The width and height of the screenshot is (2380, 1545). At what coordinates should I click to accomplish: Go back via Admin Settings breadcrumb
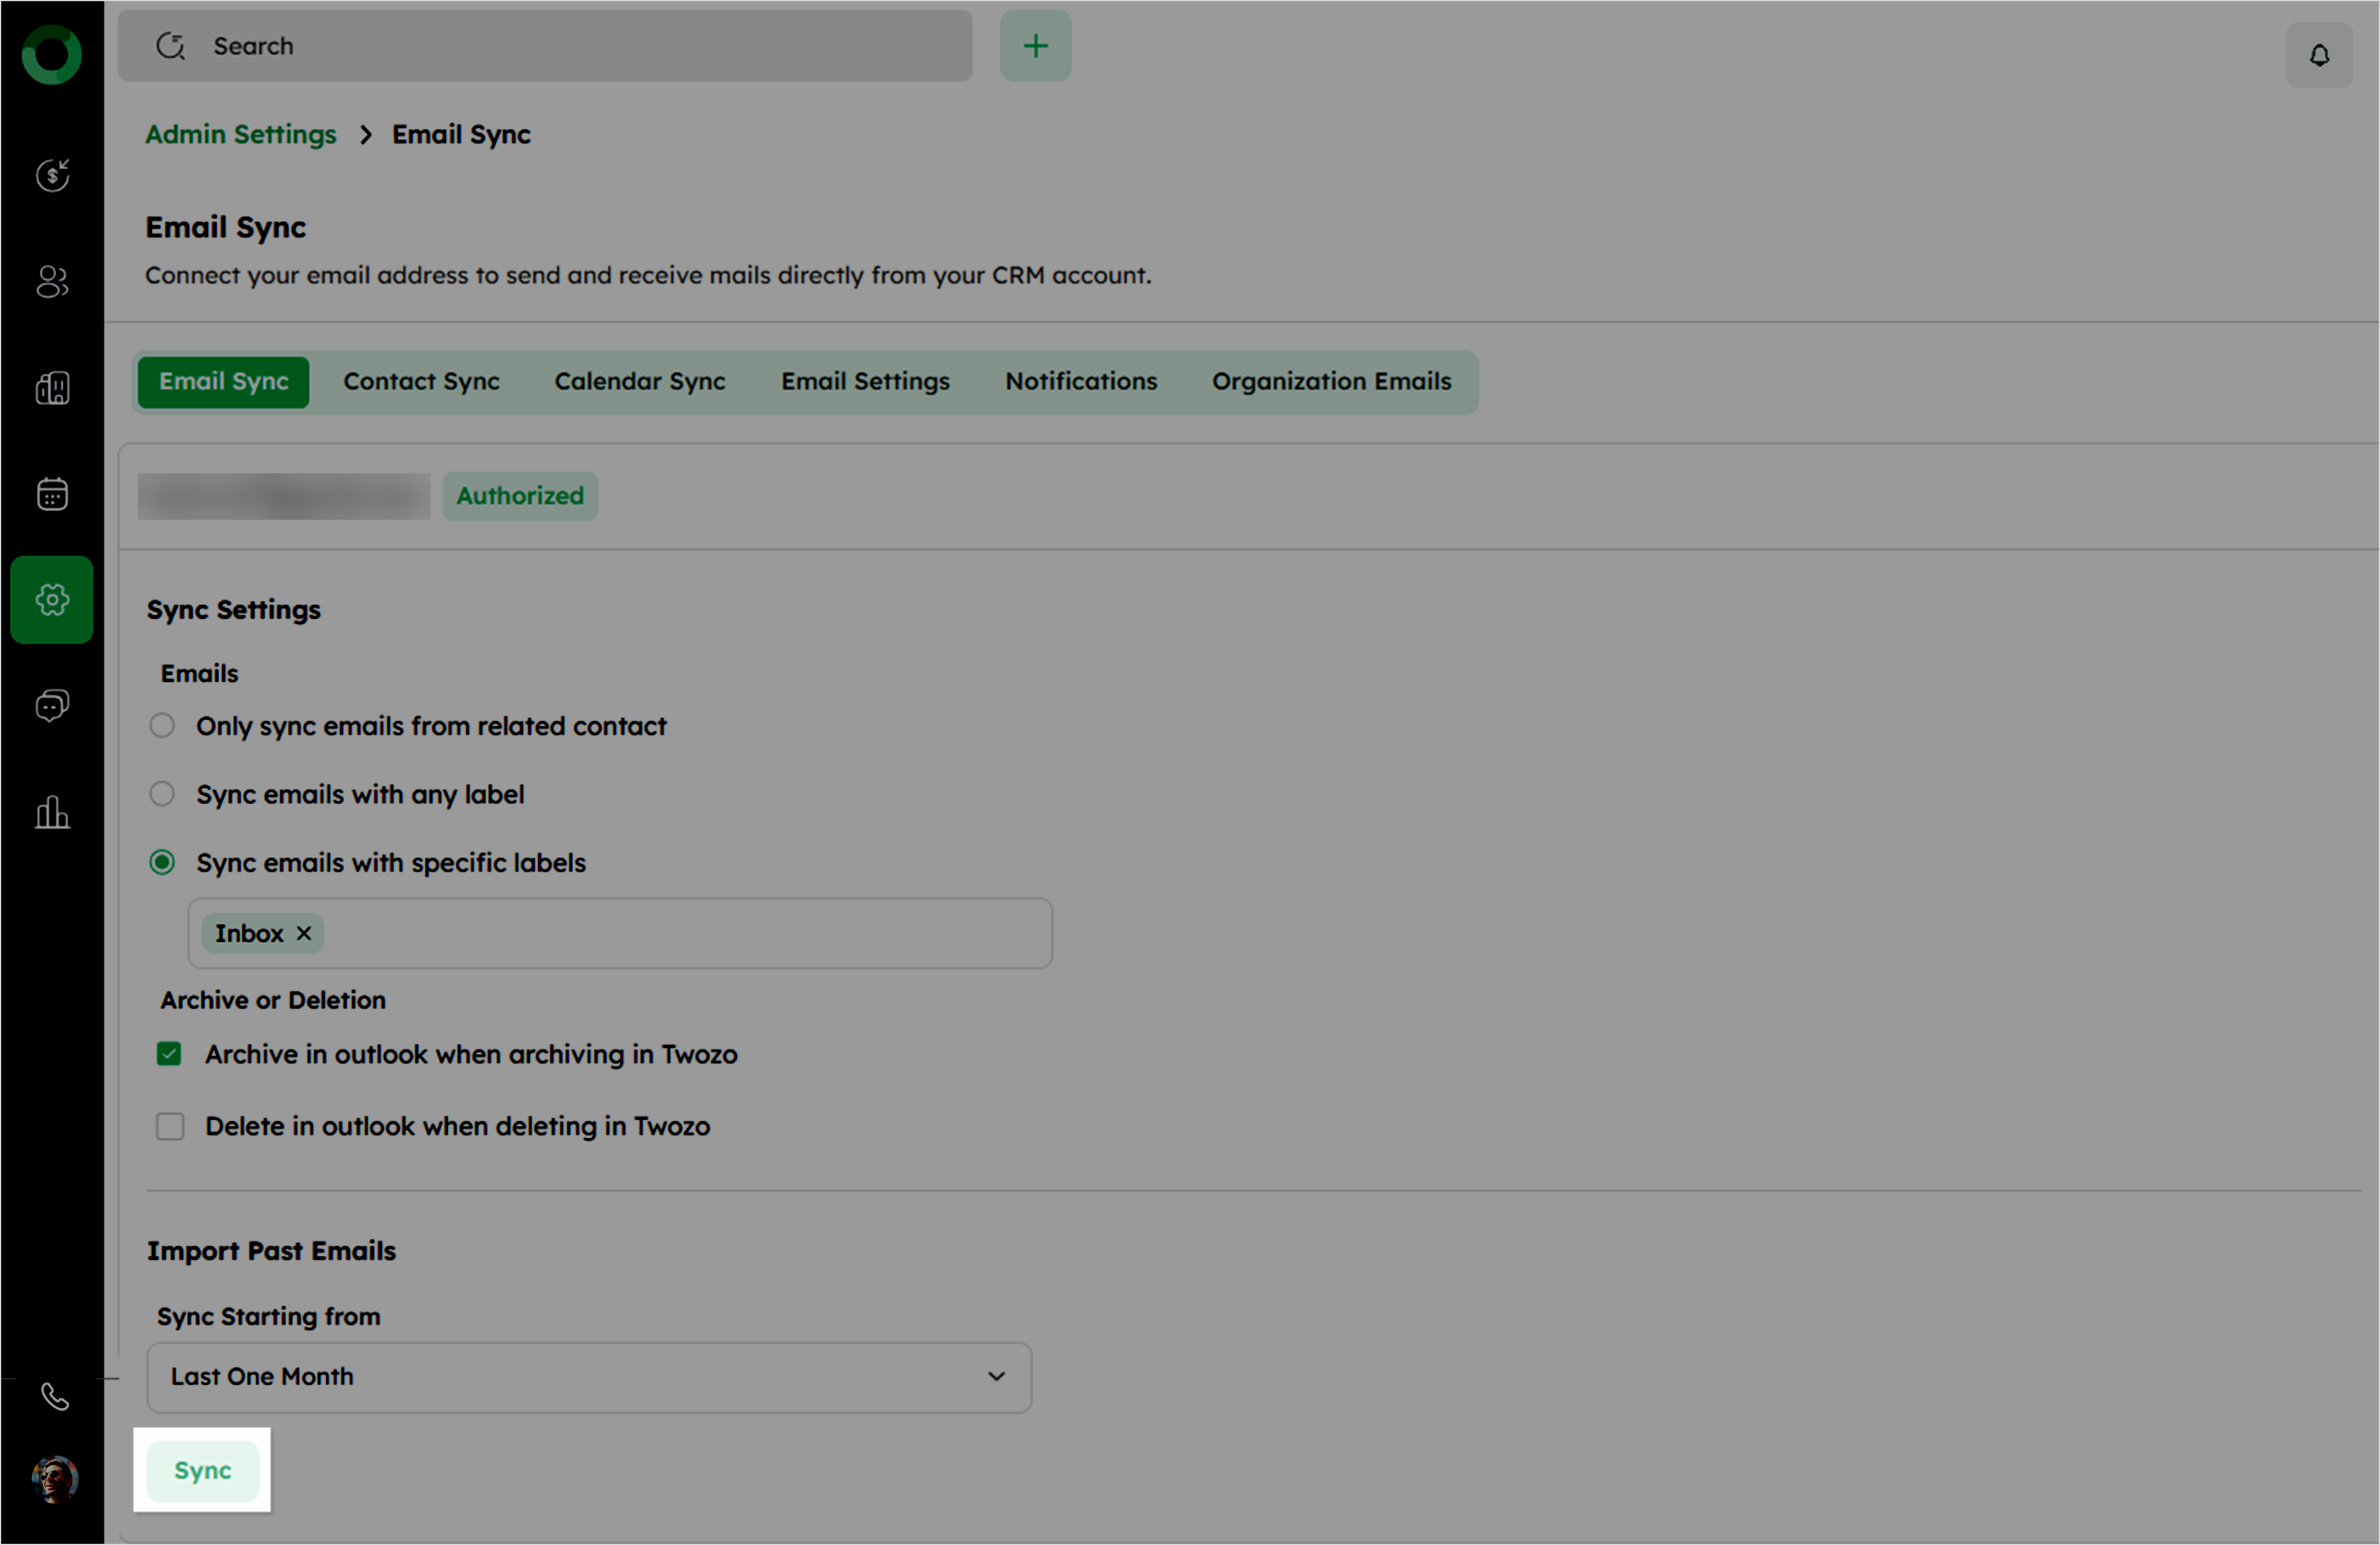(x=240, y=134)
